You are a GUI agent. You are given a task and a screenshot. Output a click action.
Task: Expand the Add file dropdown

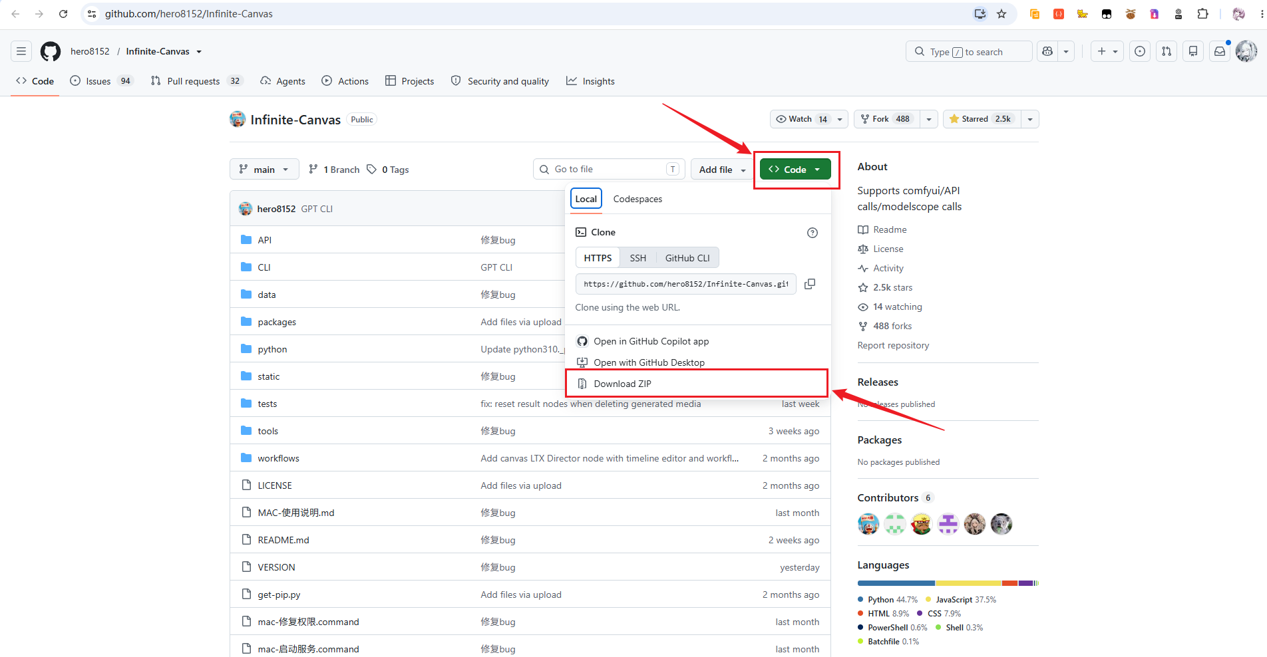(722, 170)
